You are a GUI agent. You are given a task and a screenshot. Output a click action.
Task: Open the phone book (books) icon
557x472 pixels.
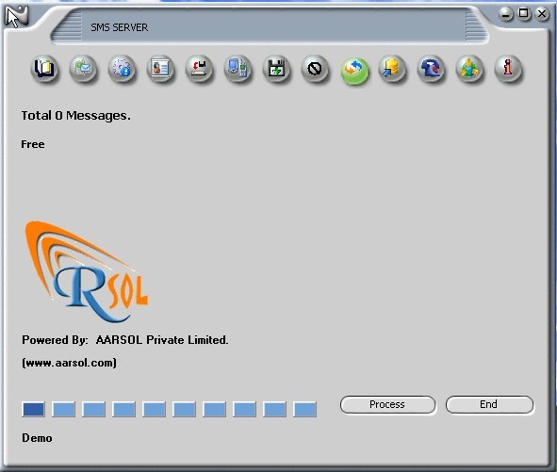[44, 69]
